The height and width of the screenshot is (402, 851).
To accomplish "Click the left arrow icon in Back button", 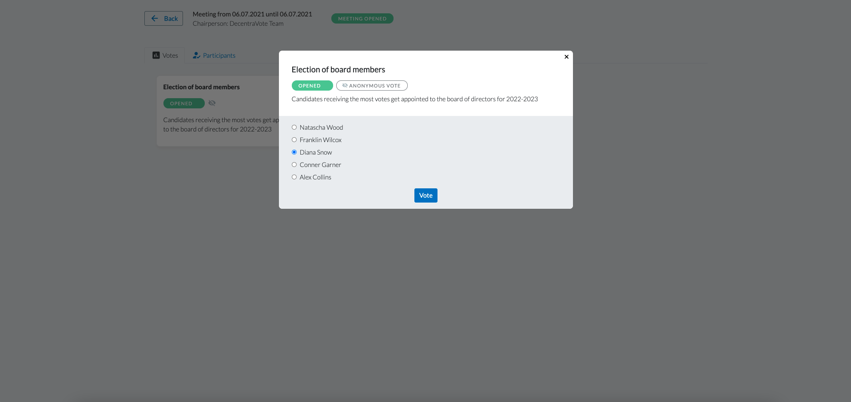I will 155,18.
